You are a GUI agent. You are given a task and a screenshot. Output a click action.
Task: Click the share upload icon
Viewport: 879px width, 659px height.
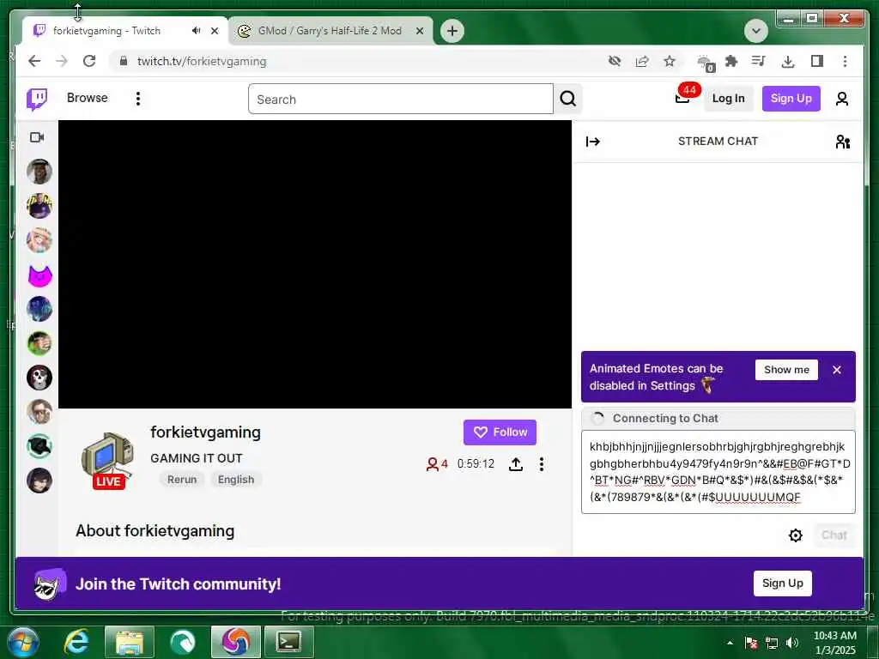pyautogui.click(x=516, y=464)
